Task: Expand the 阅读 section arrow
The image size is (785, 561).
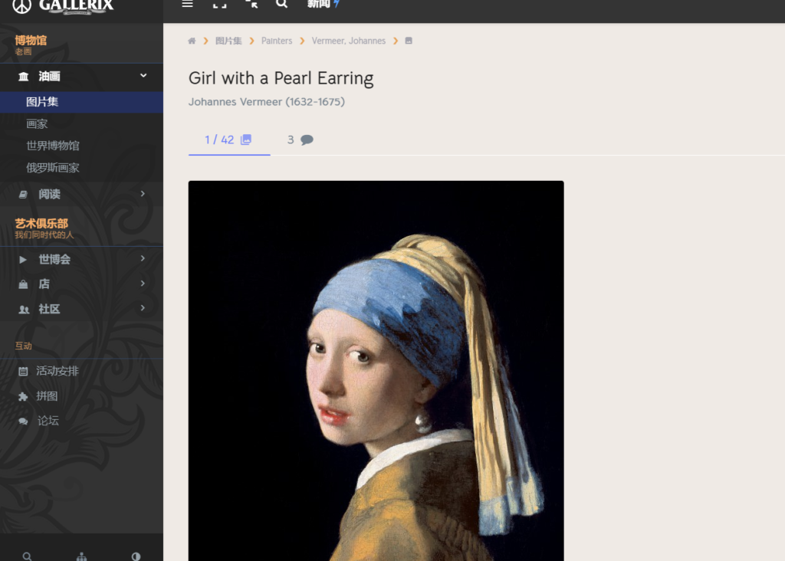Action: [143, 194]
